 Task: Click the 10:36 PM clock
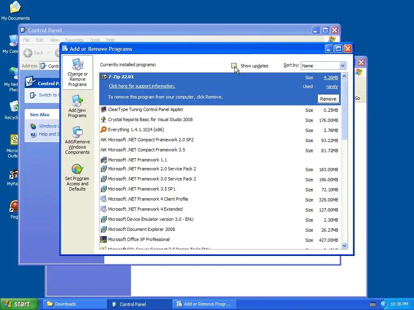click(x=399, y=304)
